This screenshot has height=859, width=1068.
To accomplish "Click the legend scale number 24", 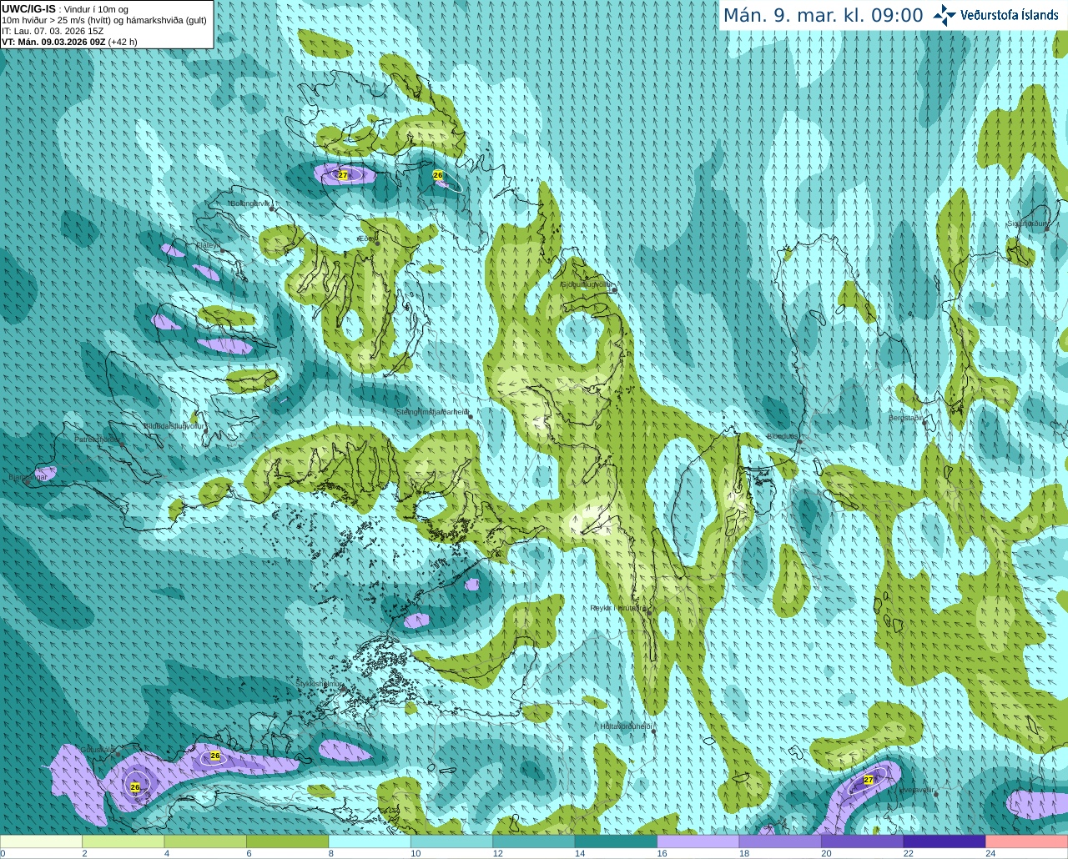I will tap(990, 854).
